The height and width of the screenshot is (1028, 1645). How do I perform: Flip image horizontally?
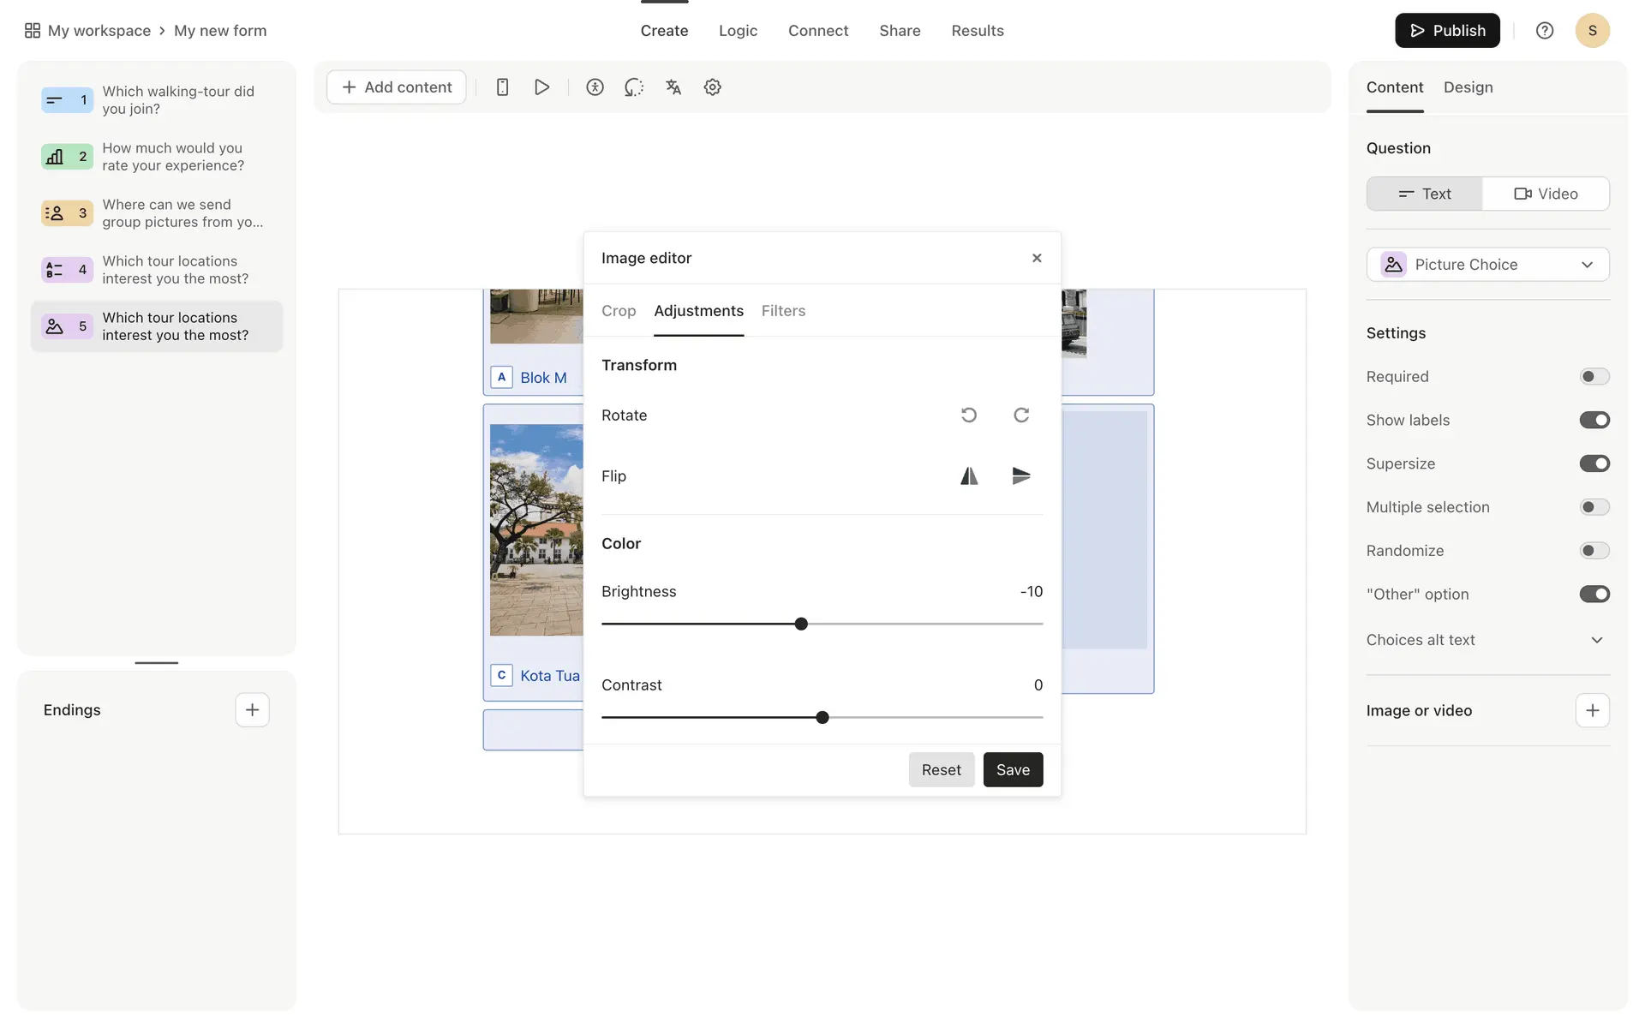pos(968,476)
